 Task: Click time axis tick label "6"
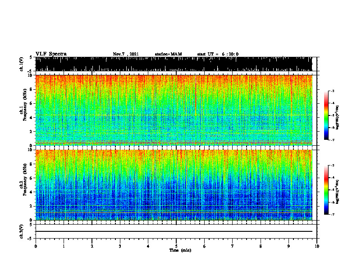(205, 246)
